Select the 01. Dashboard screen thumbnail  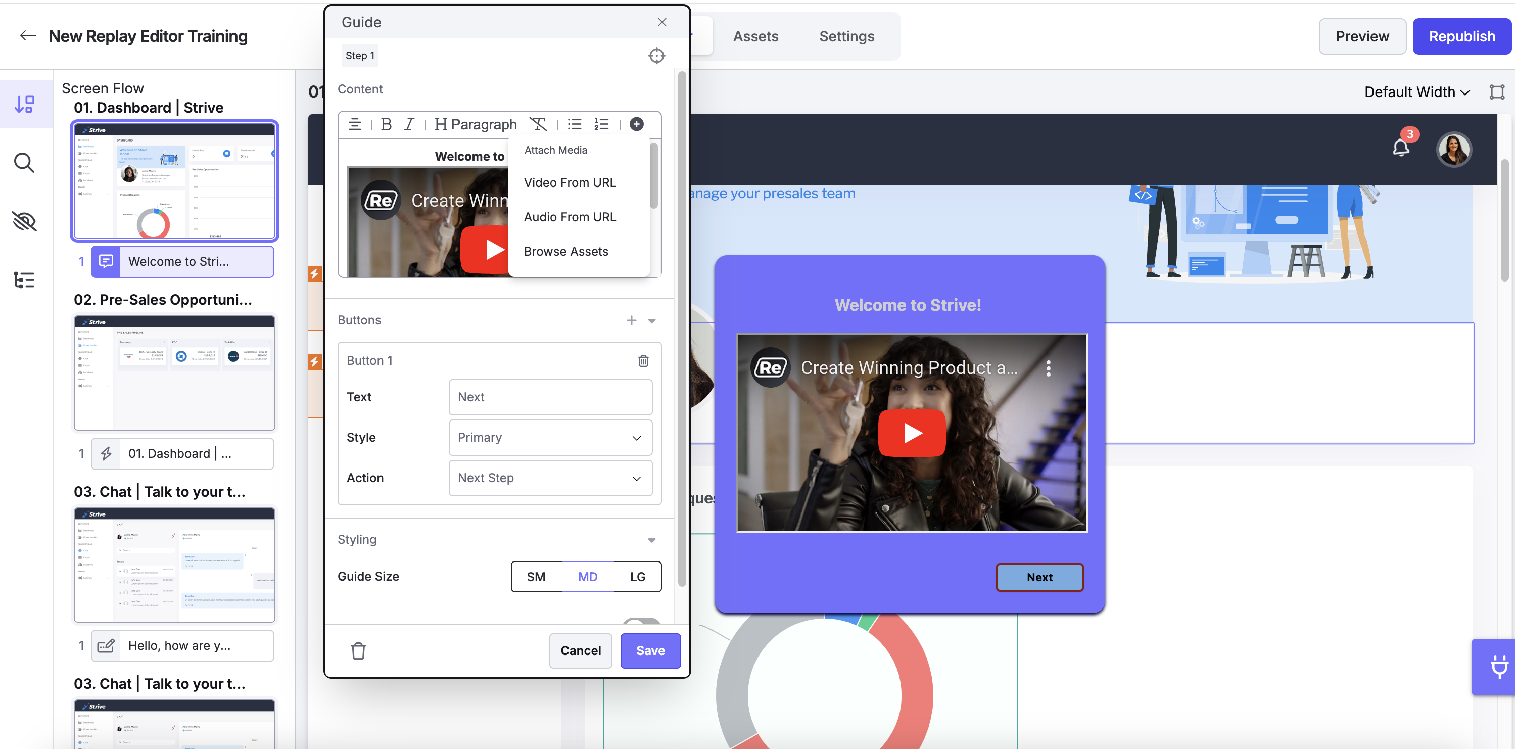coord(175,180)
